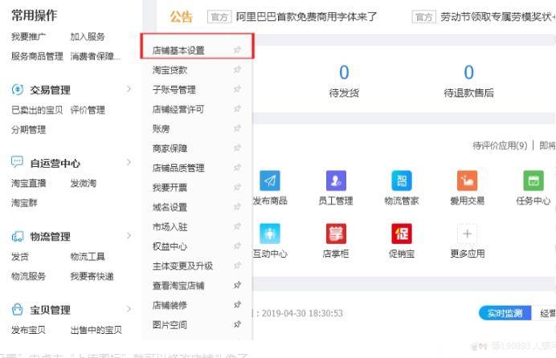Unpin 查看淘宝店铺 using its pin icon

[237, 285]
